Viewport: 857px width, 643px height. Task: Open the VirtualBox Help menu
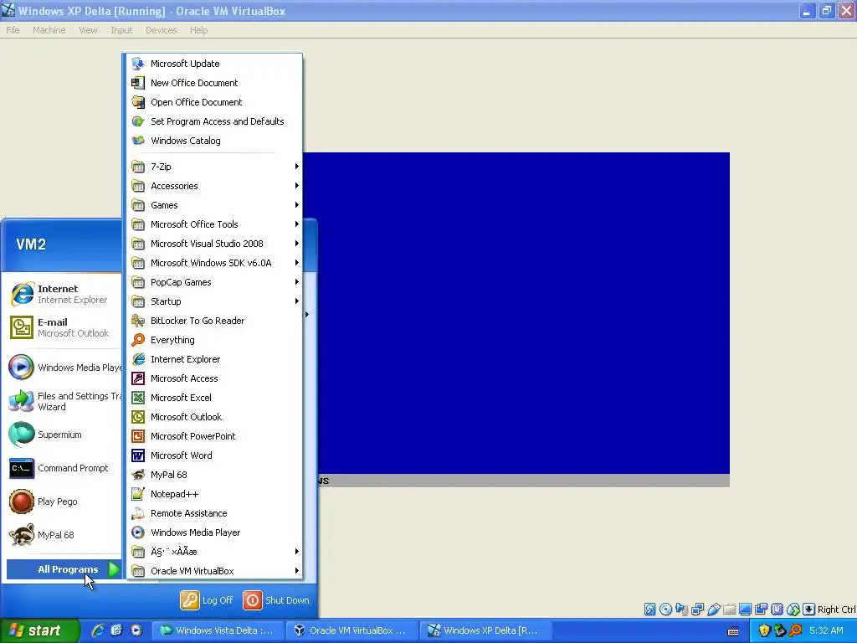[199, 30]
